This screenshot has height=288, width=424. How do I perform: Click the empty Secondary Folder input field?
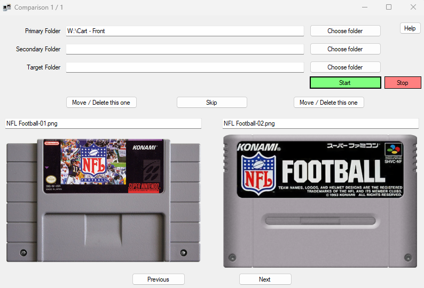(x=185, y=49)
